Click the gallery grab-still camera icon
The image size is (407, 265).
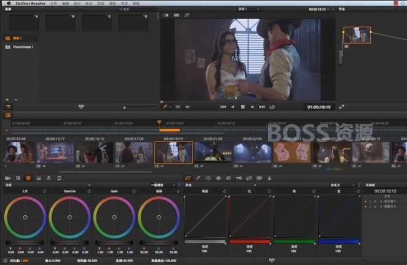[81, 106]
